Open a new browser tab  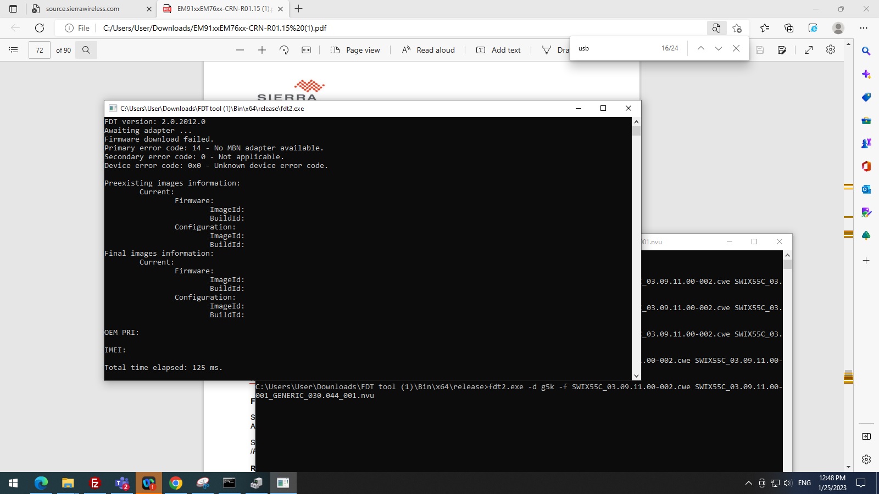pos(299,9)
